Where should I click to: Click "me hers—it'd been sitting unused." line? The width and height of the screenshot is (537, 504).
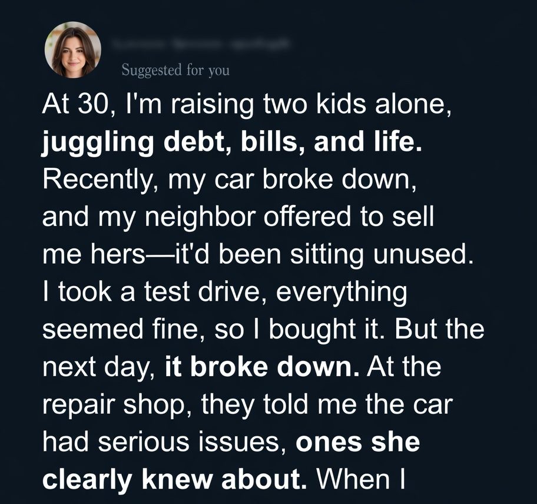(257, 256)
